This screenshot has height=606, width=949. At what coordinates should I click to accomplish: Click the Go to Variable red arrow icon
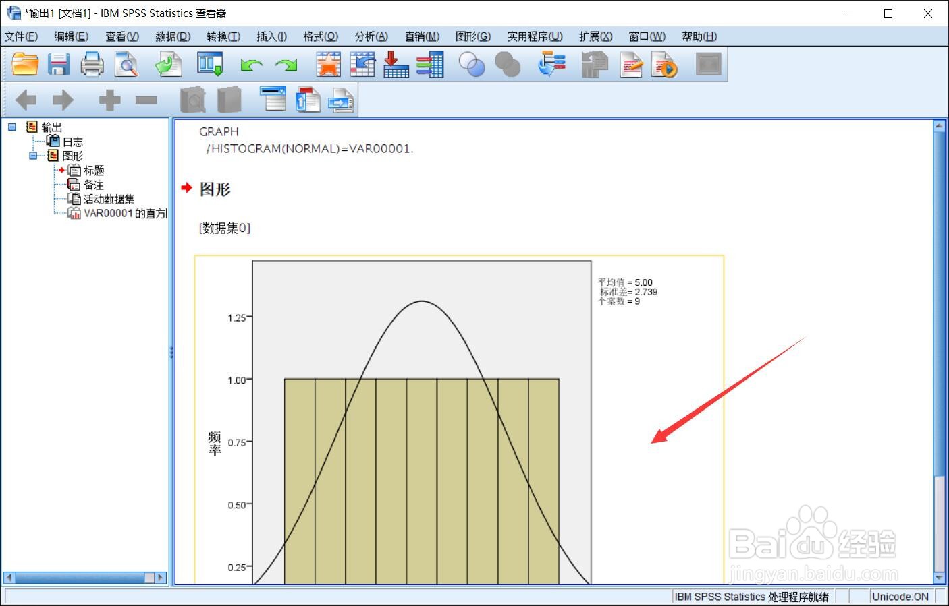(x=396, y=65)
